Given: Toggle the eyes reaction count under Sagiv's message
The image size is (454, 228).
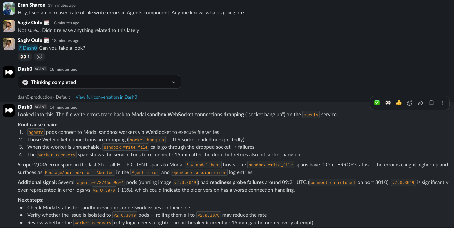Looking at the screenshot, I should click(25, 57).
